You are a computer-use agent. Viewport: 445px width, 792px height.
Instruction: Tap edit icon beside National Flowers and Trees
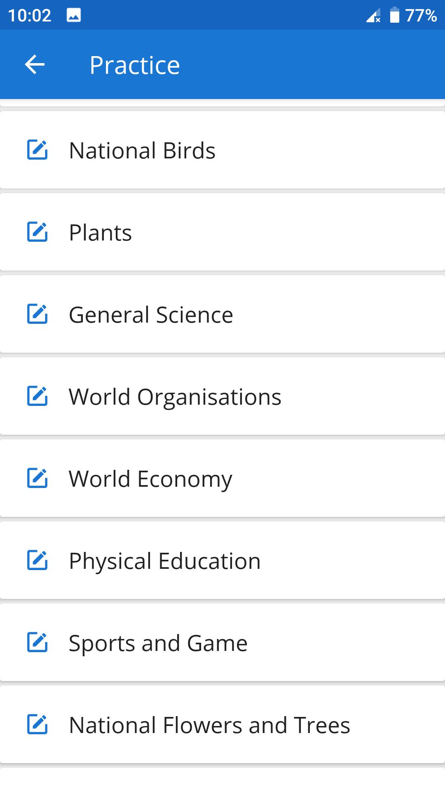[37, 724]
